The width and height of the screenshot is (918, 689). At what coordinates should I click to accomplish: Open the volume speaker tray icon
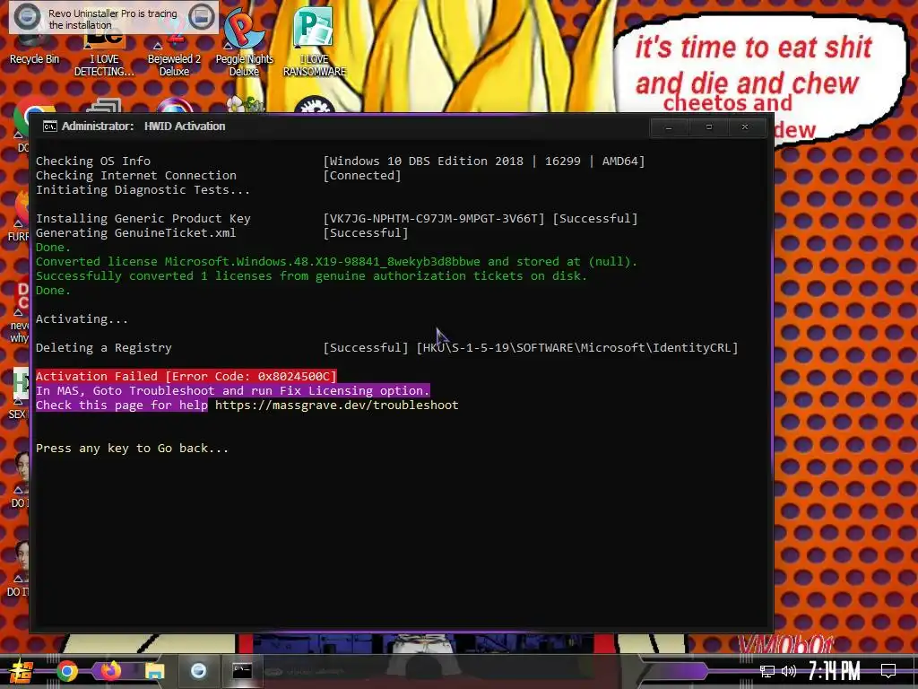[789, 671]
